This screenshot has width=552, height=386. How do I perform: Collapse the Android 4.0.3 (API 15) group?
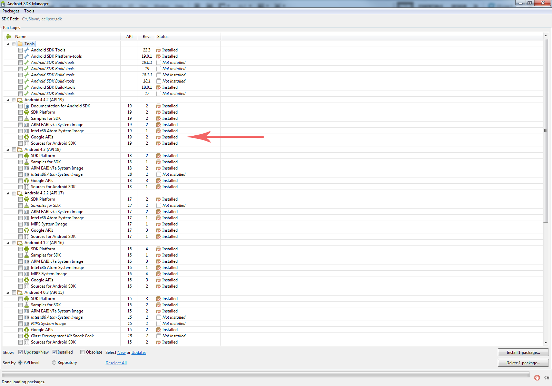pos(8,292)
